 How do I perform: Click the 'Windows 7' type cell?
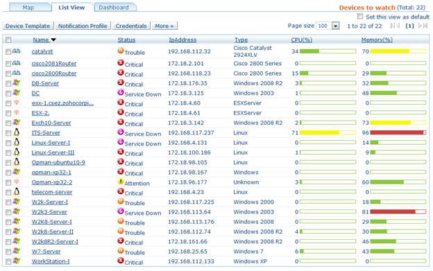pyautogui.click(x=248, y=252)
